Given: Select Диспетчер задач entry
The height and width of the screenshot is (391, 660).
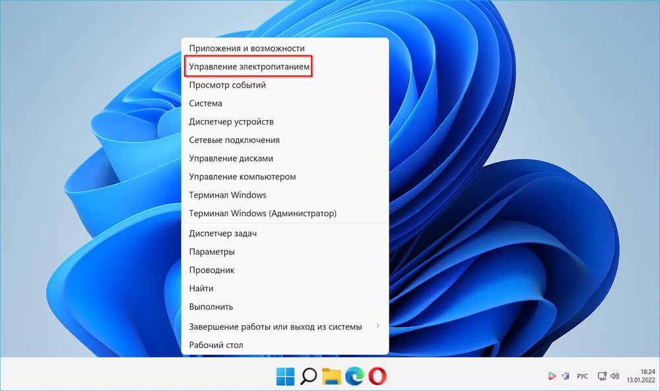Looking at the screenshot, I should 222,233.
